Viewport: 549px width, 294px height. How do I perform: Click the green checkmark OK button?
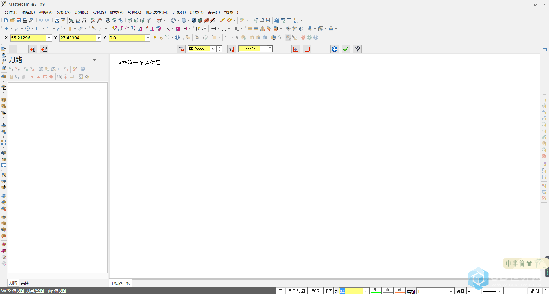click(x=346, y=49)
